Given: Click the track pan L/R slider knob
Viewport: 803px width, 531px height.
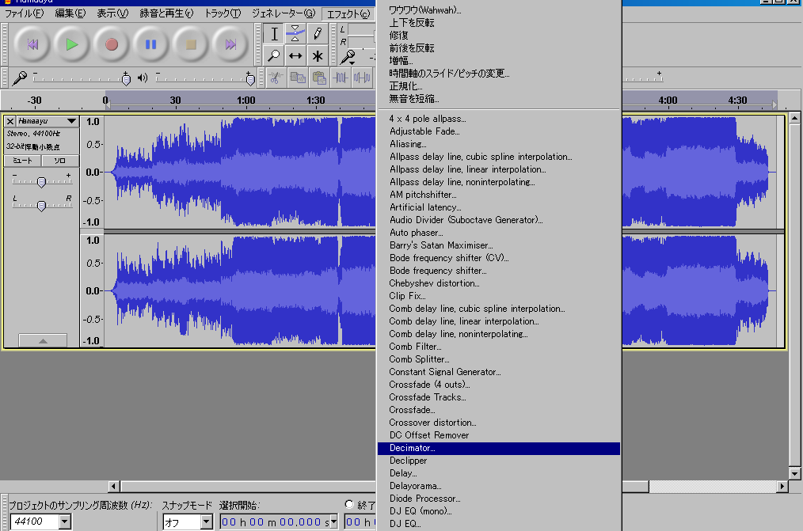Looking at the screenshot, I should [41, 205].
